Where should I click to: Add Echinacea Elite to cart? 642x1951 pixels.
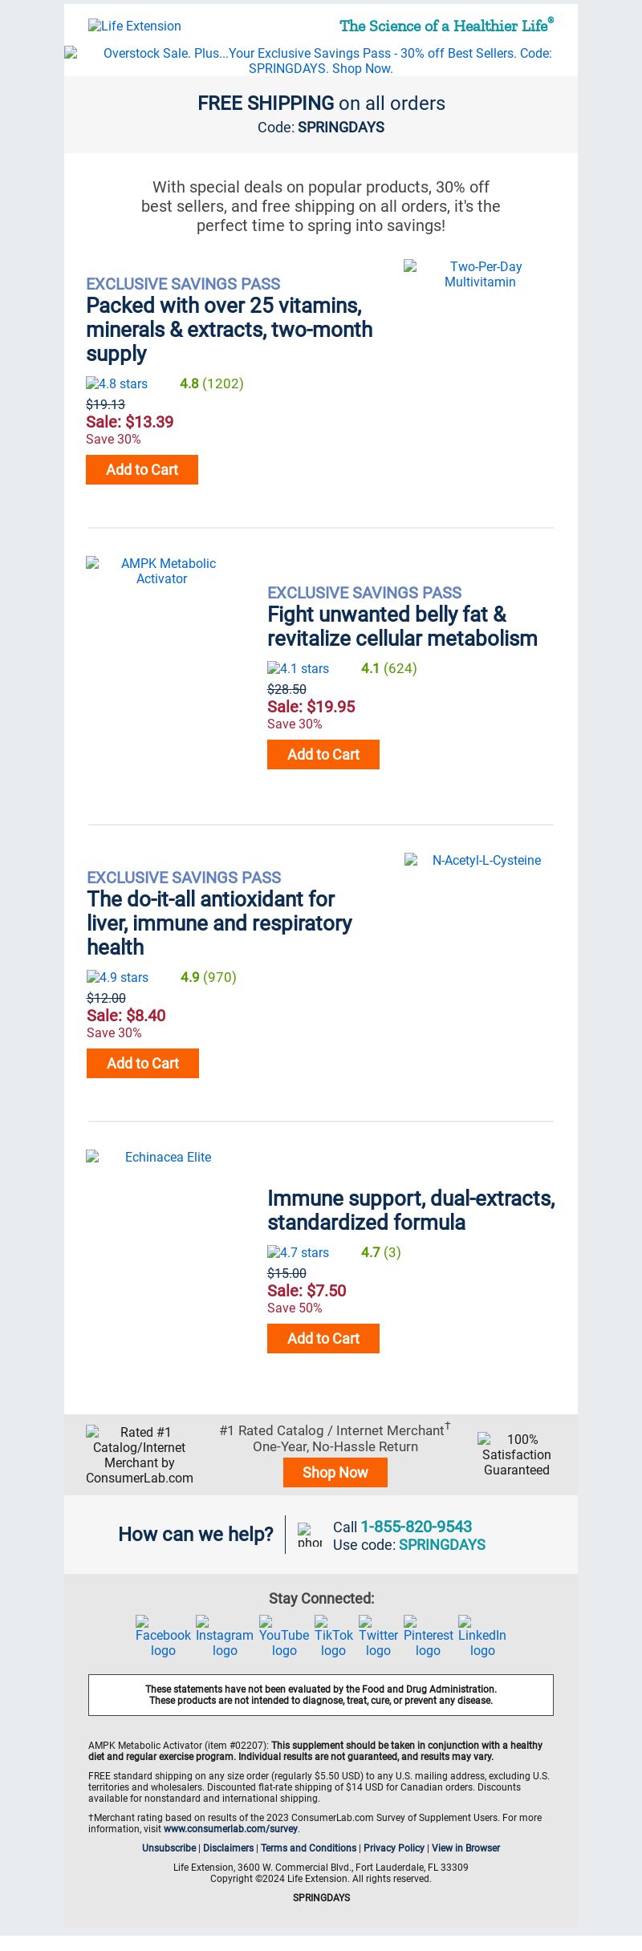323,1339
